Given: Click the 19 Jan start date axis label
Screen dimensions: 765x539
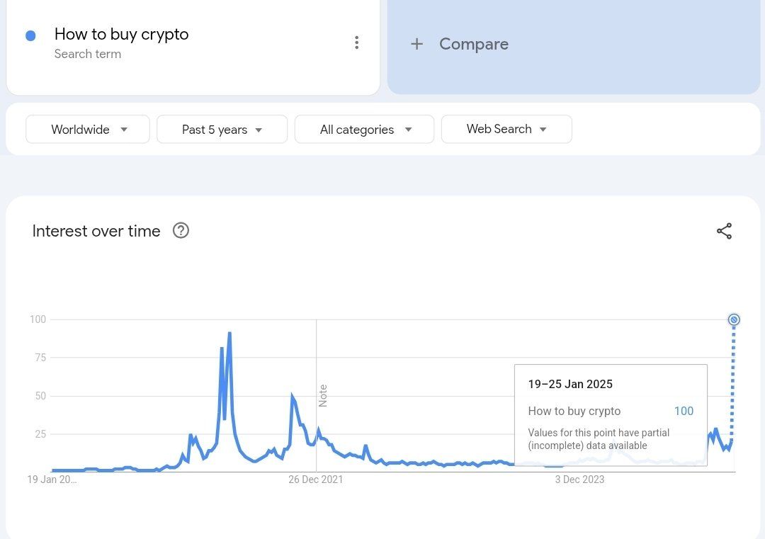Looking at the screenshot, I should point(52,480).
